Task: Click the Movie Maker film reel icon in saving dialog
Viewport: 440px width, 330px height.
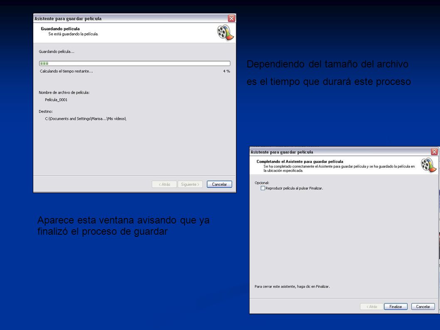Action: pos(225,32)
